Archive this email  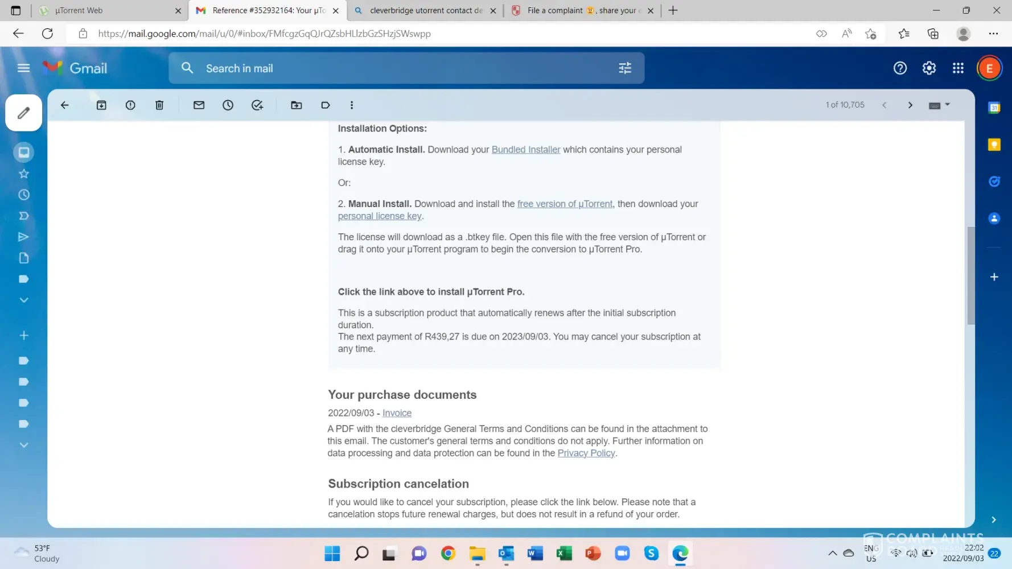pos(101,105)
